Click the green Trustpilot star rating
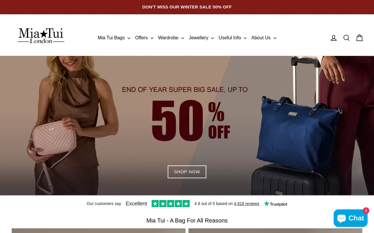This screenshot has height=233, width=374. (x=171, y=204)
